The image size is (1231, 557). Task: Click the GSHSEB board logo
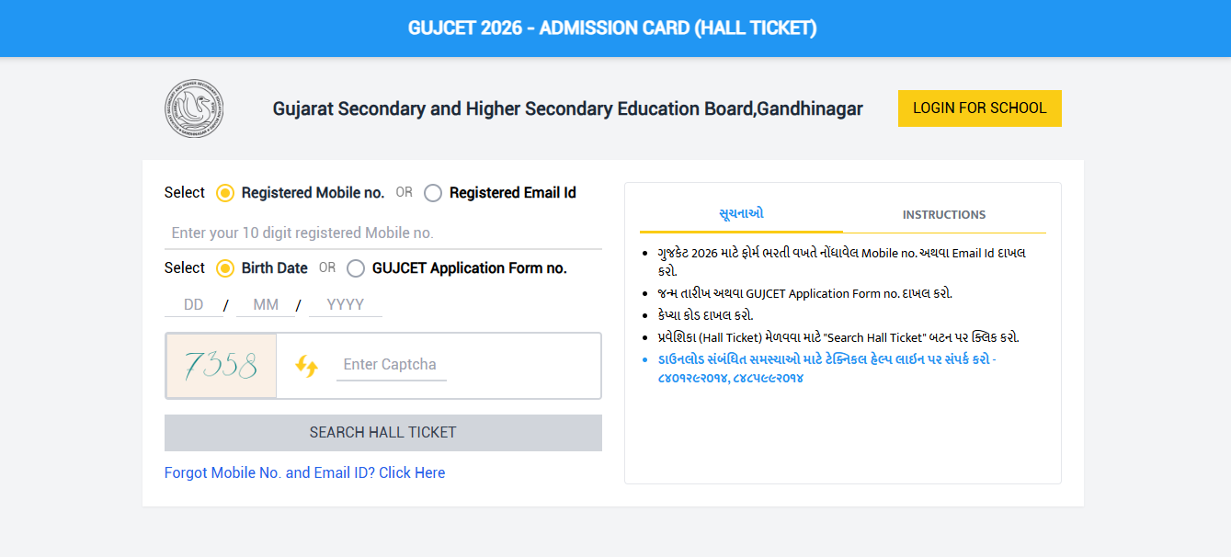tap(195, 108)
